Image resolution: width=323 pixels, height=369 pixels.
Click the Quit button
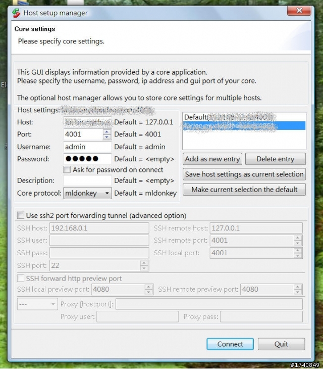point(281,344)
